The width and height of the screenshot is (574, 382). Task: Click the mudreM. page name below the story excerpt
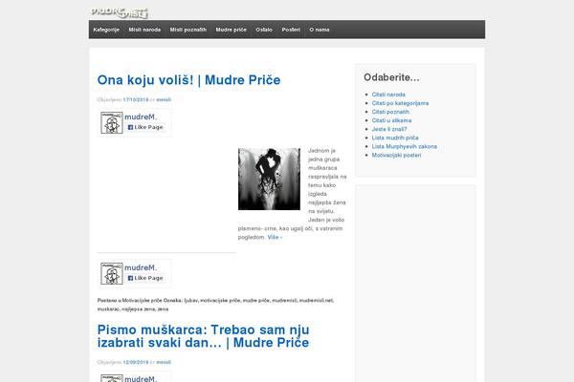coord(141,267)
